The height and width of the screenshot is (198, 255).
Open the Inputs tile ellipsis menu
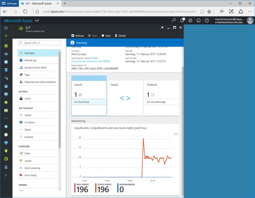(x=104, y=77)
